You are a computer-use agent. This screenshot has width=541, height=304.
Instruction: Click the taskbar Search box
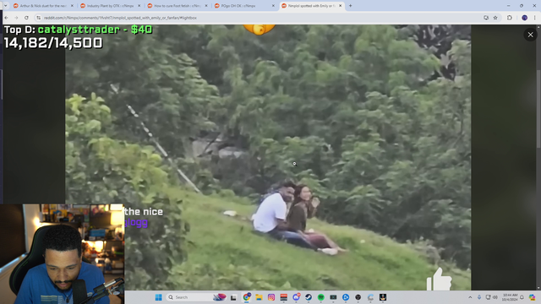click(x=196, y=297)
